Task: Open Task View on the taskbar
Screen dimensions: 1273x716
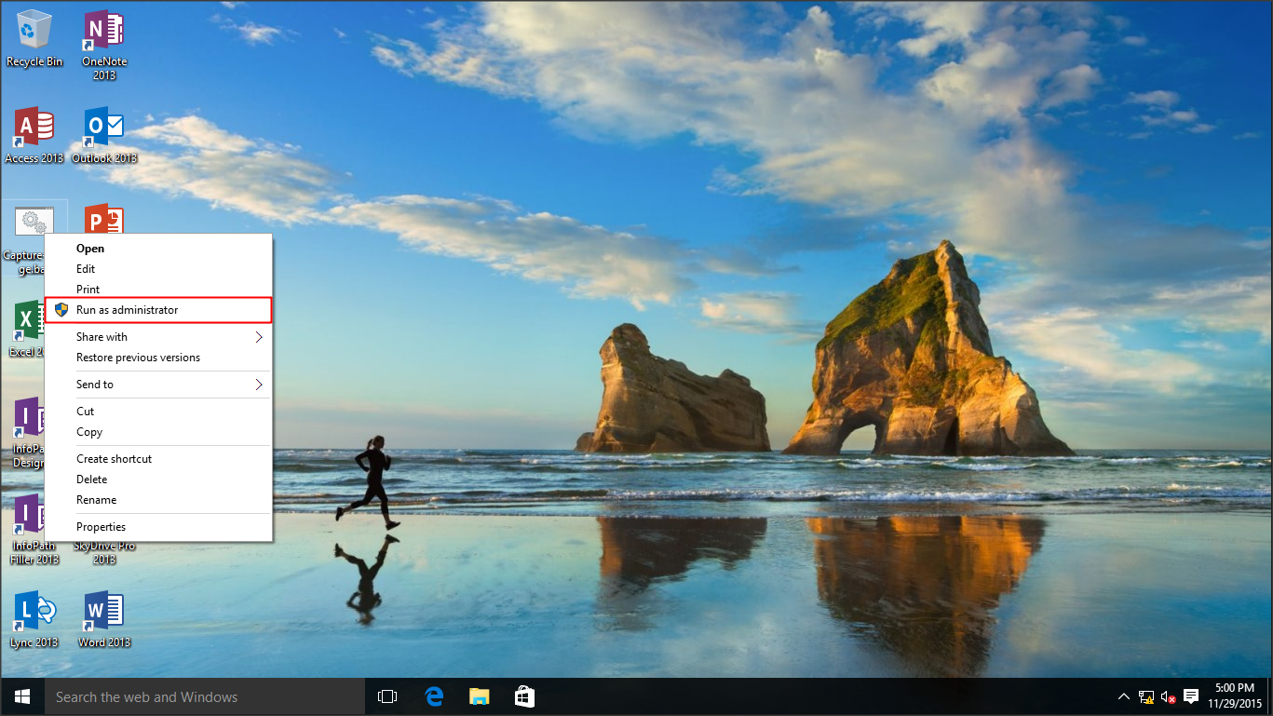Action: [387, 696]
